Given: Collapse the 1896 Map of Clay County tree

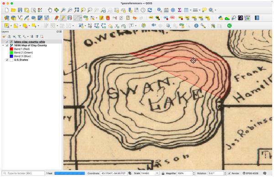Looking at the screenshot, I should coord(3,46).
